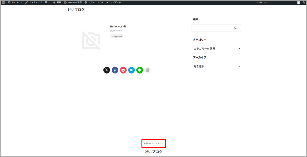Image resolution: width=307 pixels, height=157 pixels.
Task: Open the カスタマイズ admin bar item
Action: tap(34, 2)
